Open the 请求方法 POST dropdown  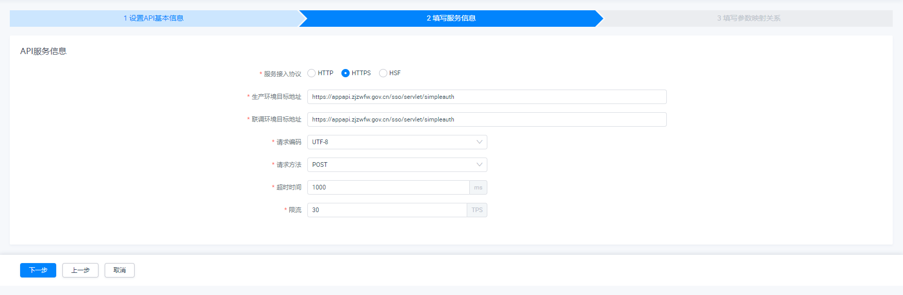tap(397, 165)
